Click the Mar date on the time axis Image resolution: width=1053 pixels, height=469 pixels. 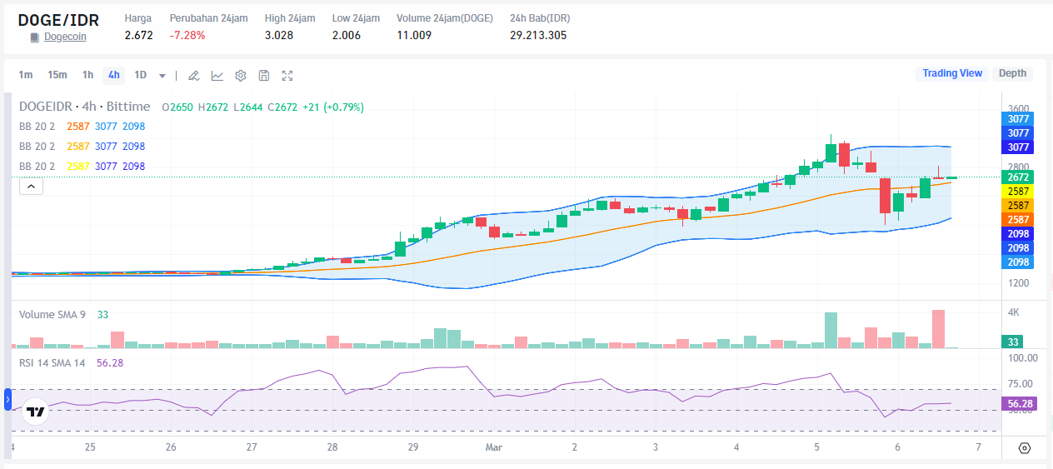(494, 447)
